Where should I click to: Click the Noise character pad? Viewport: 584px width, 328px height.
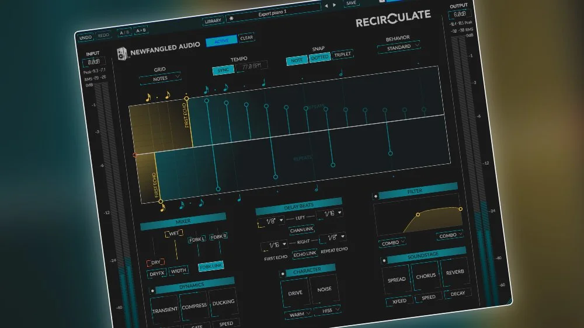324,289
